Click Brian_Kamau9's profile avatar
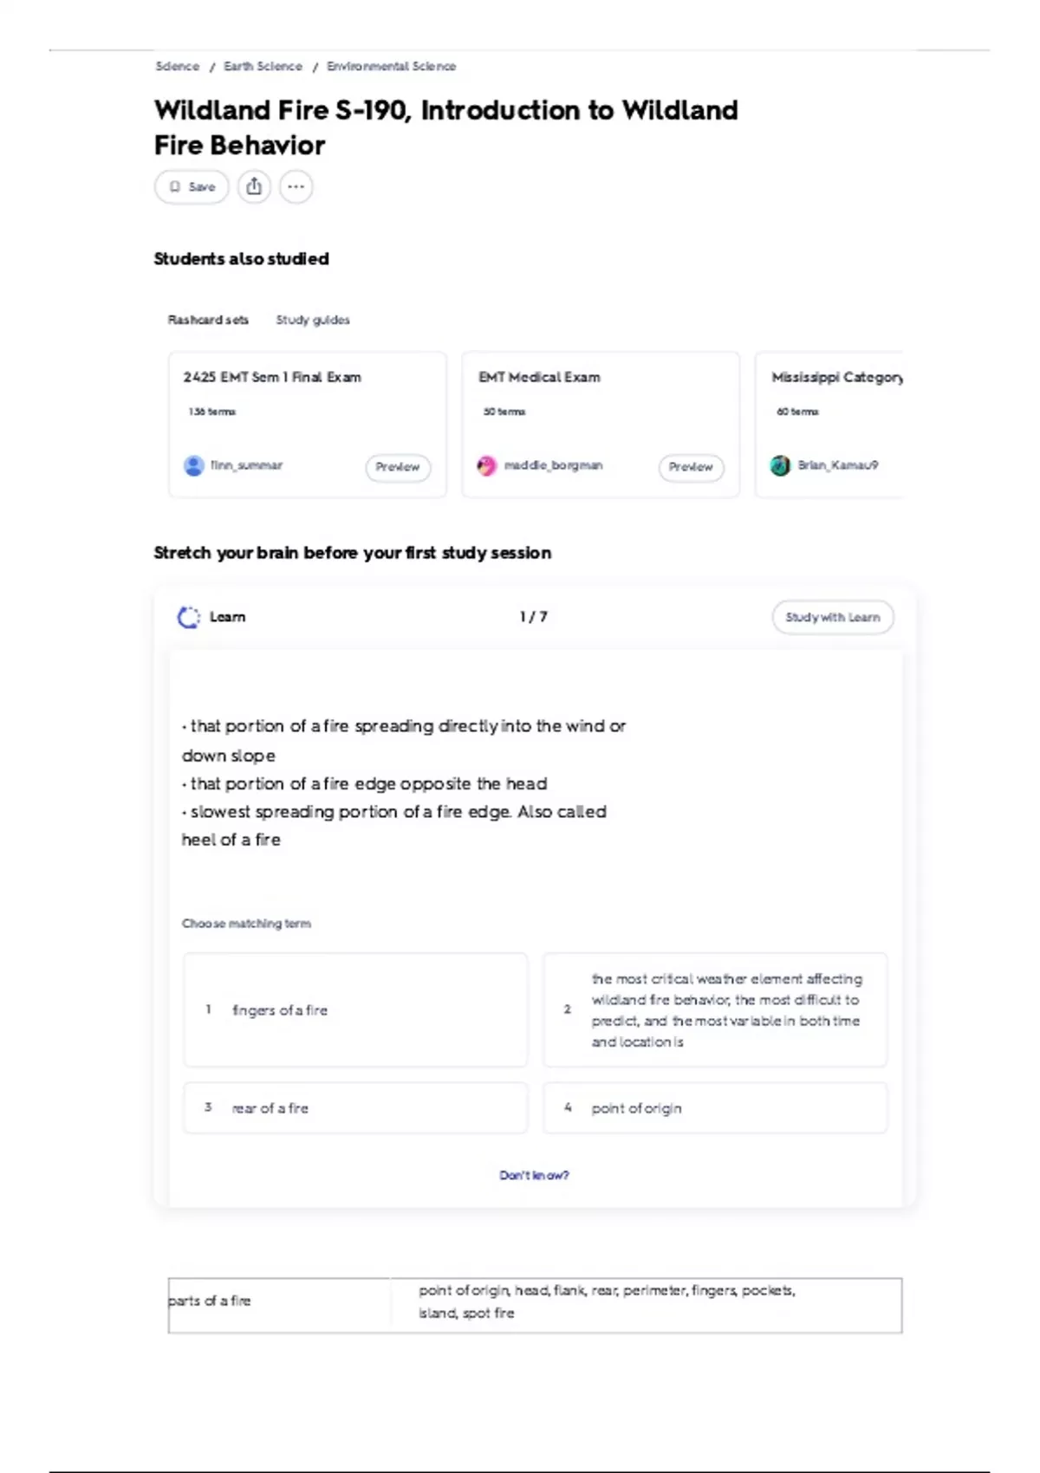This screenshot has height=1473, width=1040. 780,465
